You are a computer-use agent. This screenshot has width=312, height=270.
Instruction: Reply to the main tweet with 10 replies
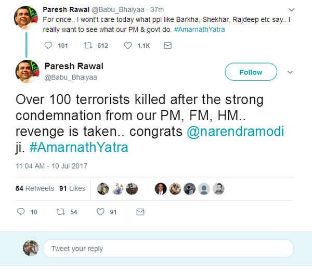pos(21,212)
